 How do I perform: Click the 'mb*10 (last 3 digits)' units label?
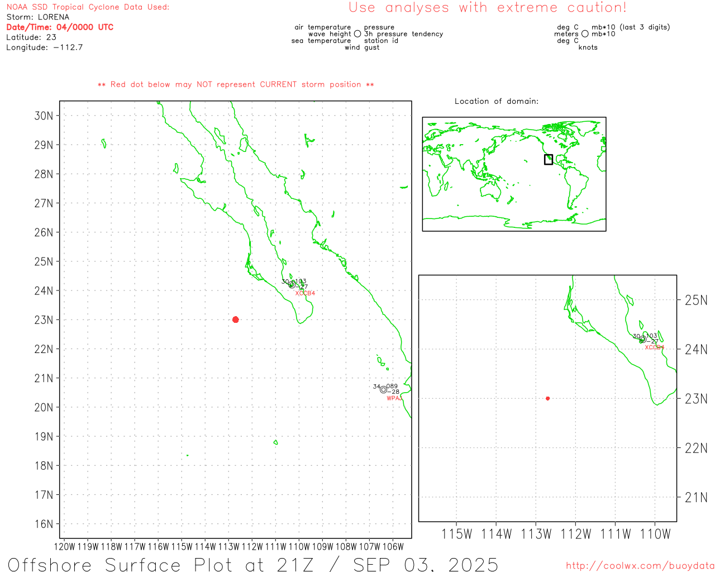pos(631,27)
